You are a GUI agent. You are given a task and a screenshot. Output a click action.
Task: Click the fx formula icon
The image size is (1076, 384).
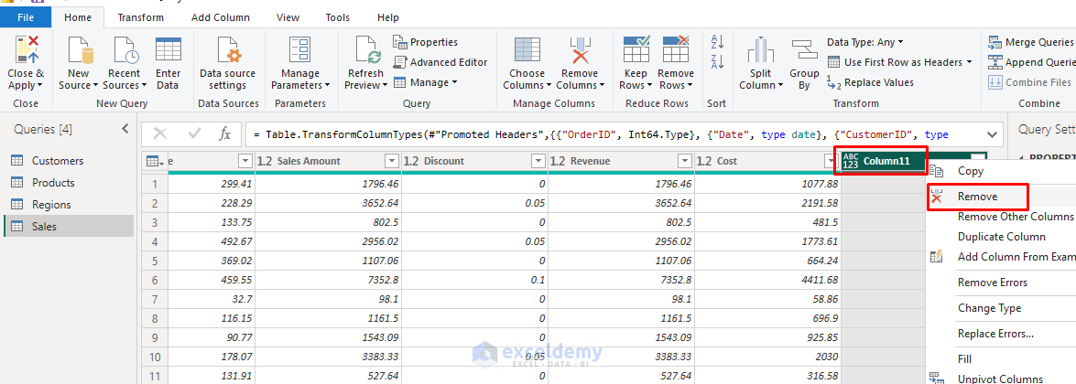pyautogui.click(x=225, y=133)
